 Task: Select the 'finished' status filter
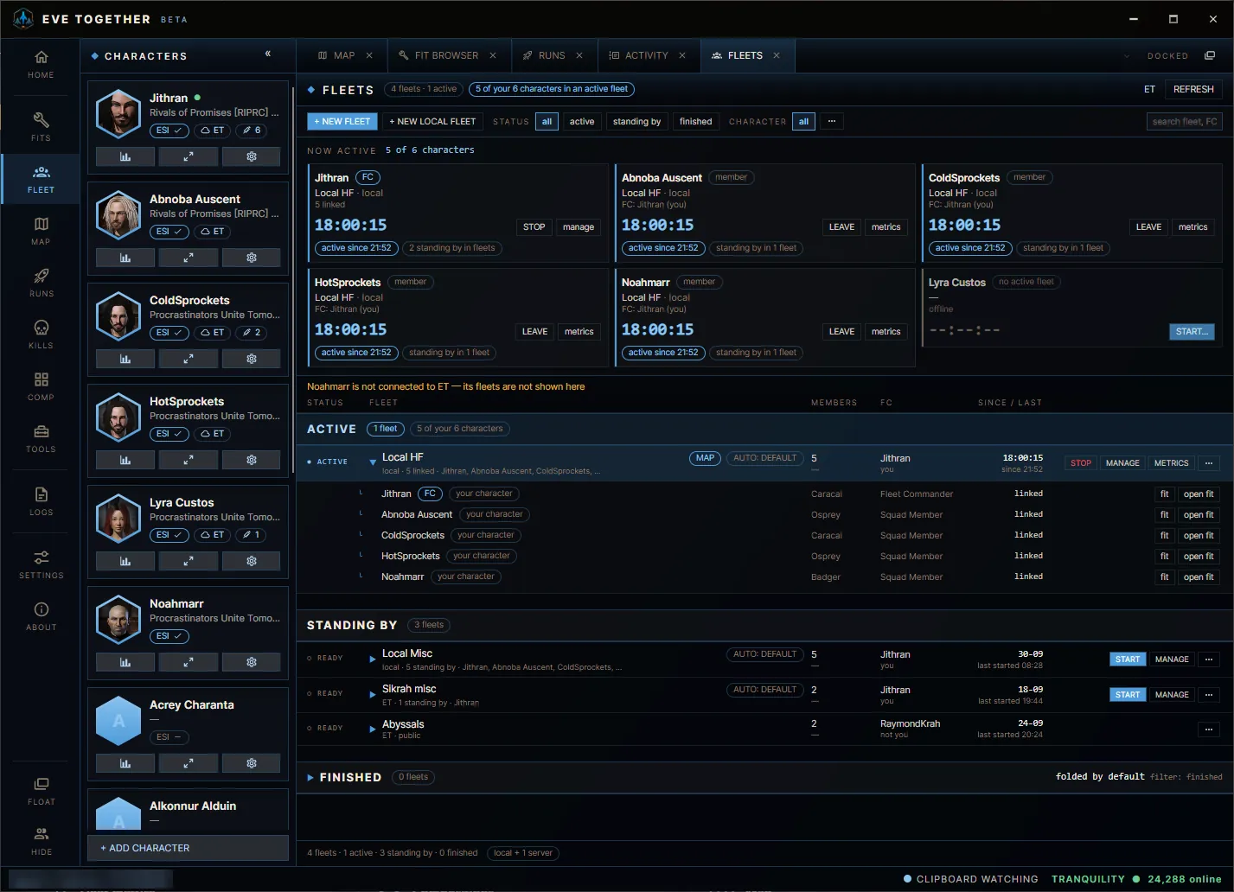[x=695, y=122]
